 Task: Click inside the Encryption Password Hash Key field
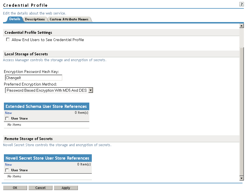point(33,77)
